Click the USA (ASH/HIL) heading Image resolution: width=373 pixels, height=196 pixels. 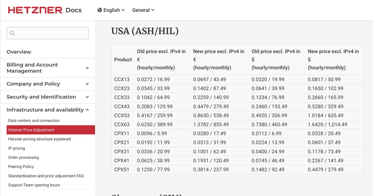(x=145, y=31)
